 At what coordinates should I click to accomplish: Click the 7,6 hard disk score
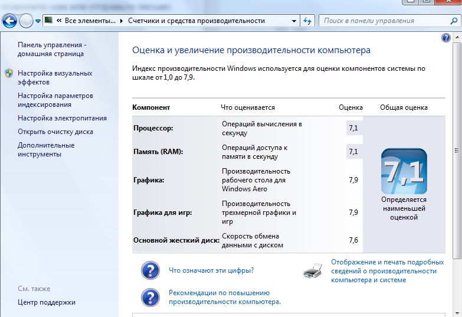(x=353, y=240)
